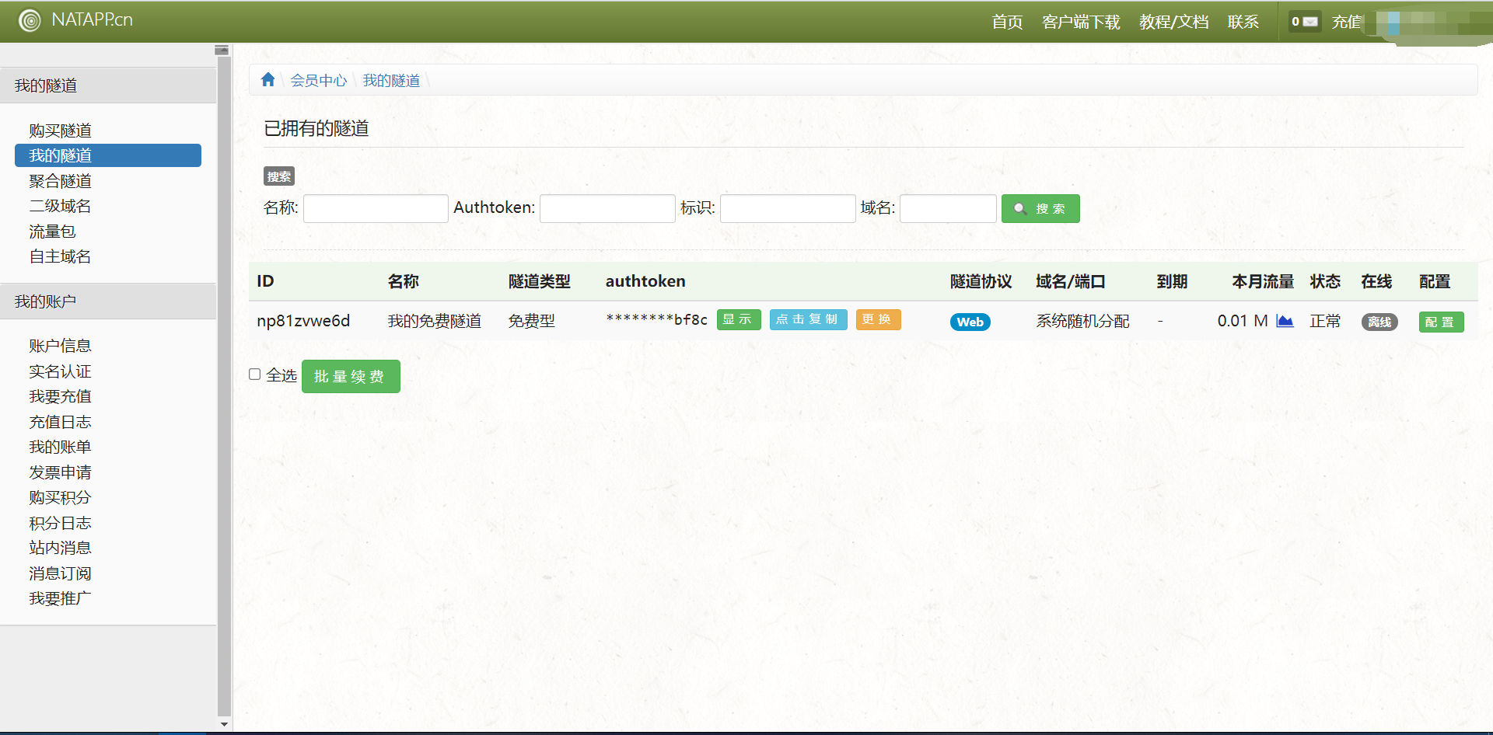This screenshot has height=735, width=1493.
Task: Focus the 域名 search field
Action: 948,208
